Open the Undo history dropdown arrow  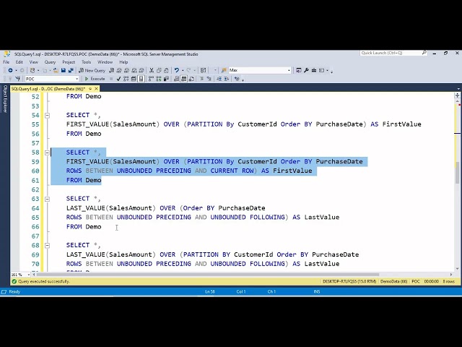click(x=183, y=70)
